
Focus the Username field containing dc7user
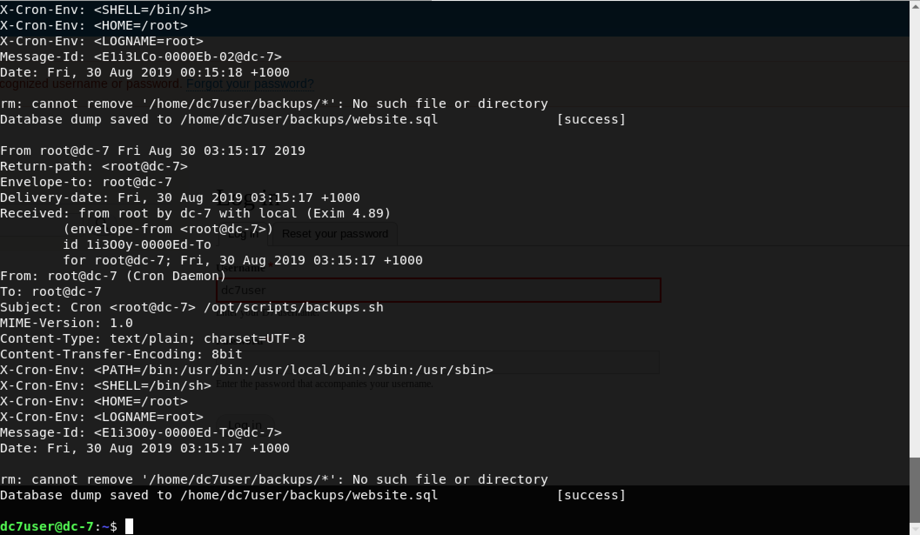(x=438, y=290)
